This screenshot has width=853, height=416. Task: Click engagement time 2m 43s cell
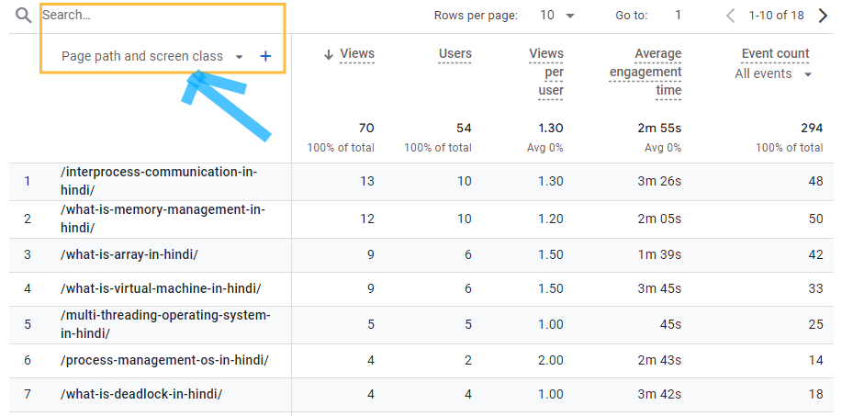pos(659,360)
